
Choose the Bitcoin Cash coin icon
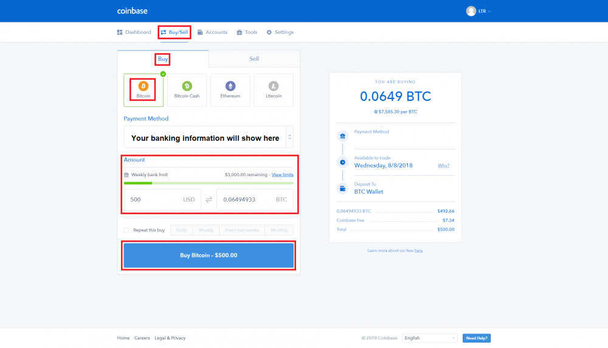click(x=187, y=86)
